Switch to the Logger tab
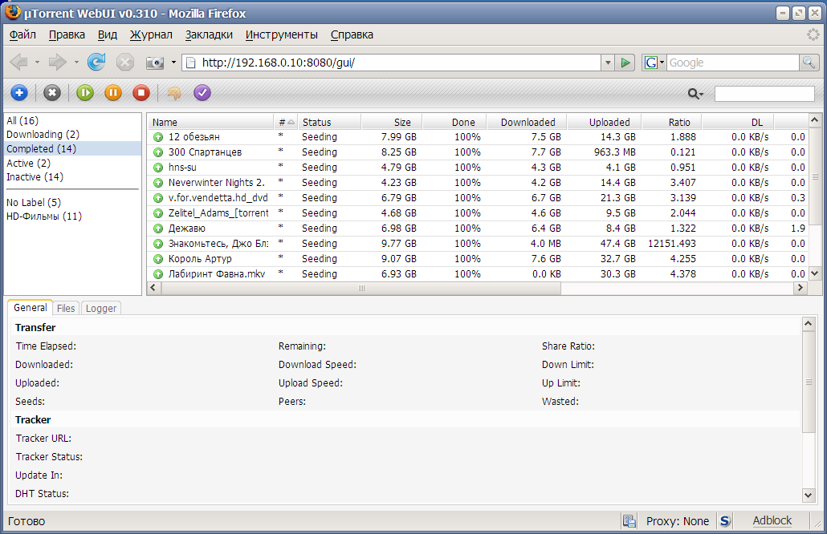Screen dimensions: 827x534 pyautogui.click(x=101, y=308)
